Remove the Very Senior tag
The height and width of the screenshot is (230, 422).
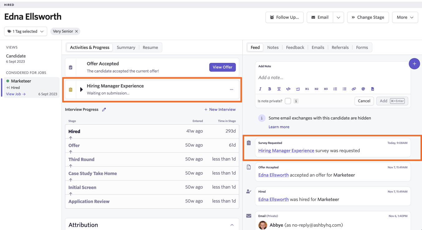[x=76, y=31]
